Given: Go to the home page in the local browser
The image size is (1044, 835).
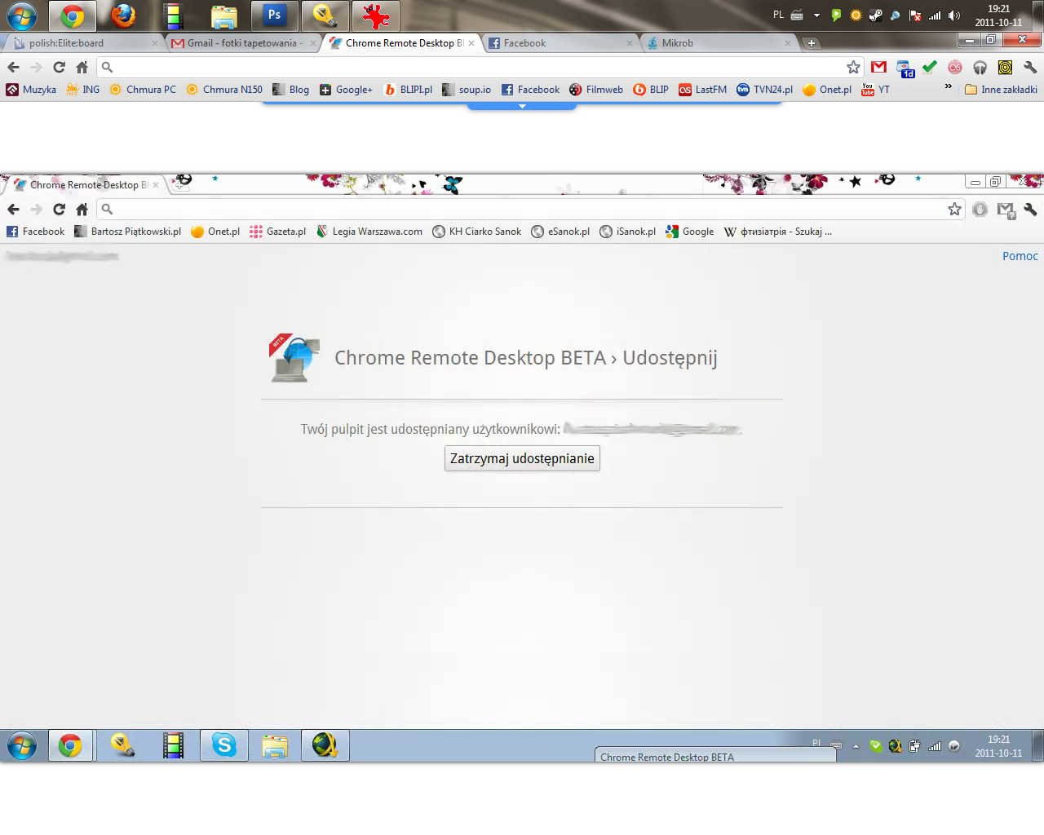Looking at the screenshot, I should [82, 67].
